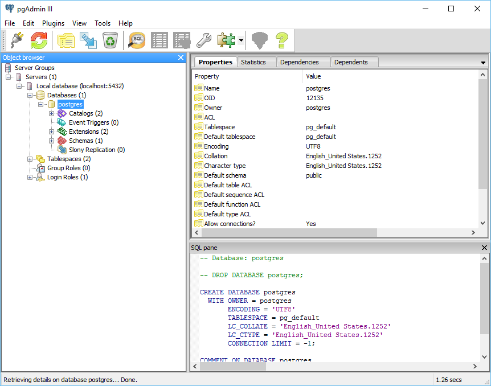Collapse the Databases (1) node
This screenshot has height=386, width=491.
30,95
